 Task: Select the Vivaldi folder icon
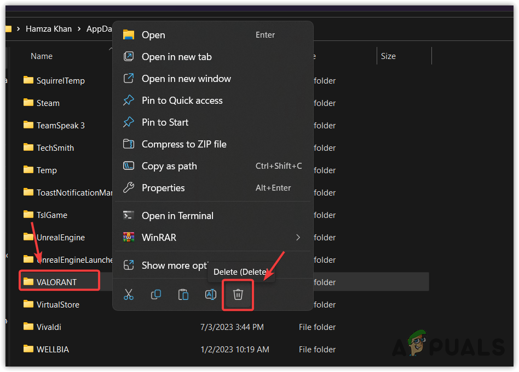28,327
